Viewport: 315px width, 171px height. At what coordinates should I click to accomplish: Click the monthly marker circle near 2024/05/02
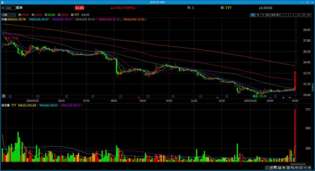37,96
